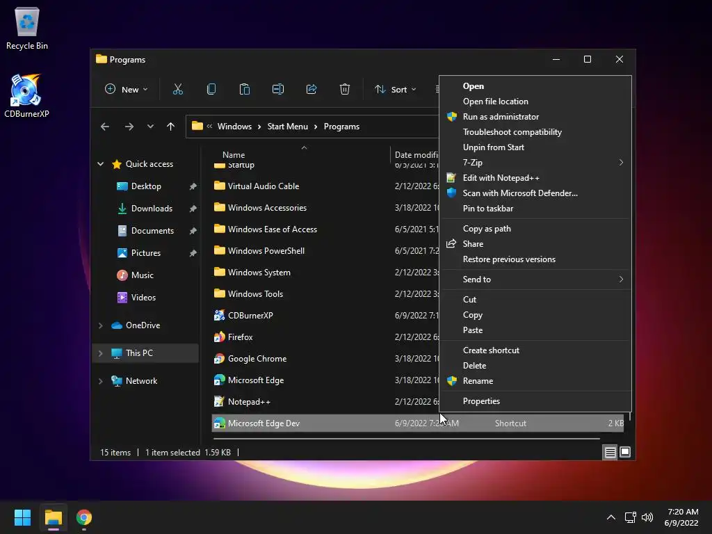The height and width of the screenshot is (534, 712).
Task: Open Music in Quick access
Action: 142,275
